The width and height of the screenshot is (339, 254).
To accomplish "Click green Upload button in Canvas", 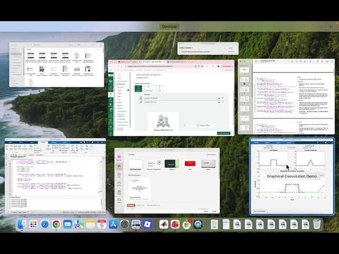I will 138,88.
